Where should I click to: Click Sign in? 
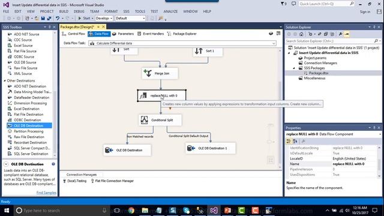(x=365, y=12)
